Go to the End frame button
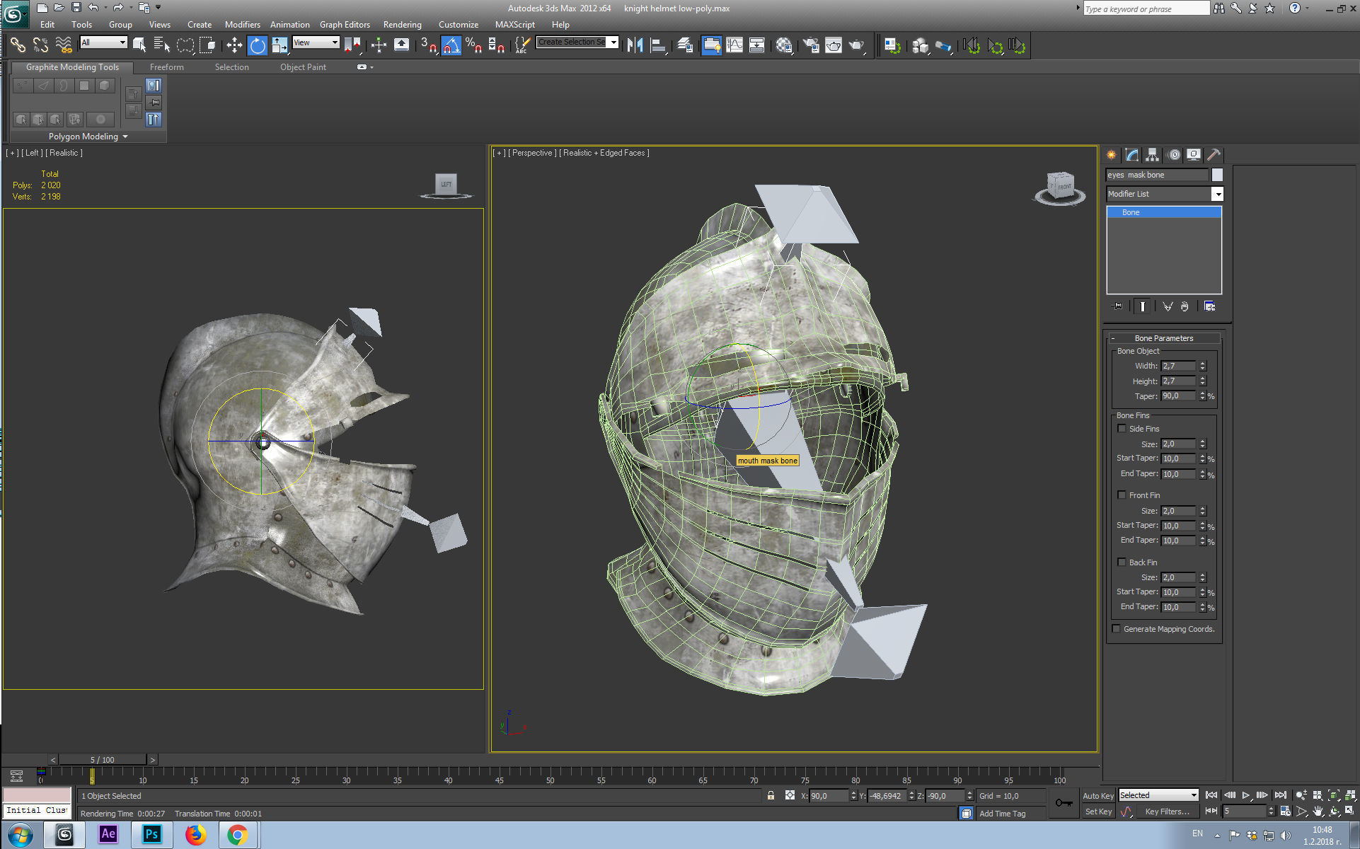This screenshot has width=1360, height=849. coord(1280,796)
